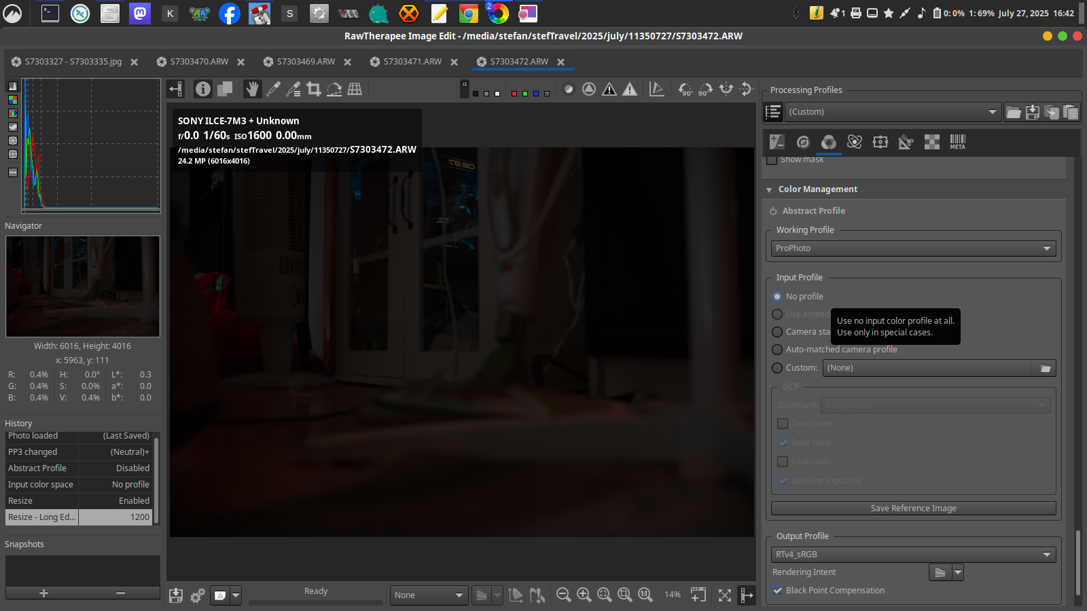Viewport: 1087px width, 611px height.
Task: Add a new snapshot with plus button
Action: point(43,593)
